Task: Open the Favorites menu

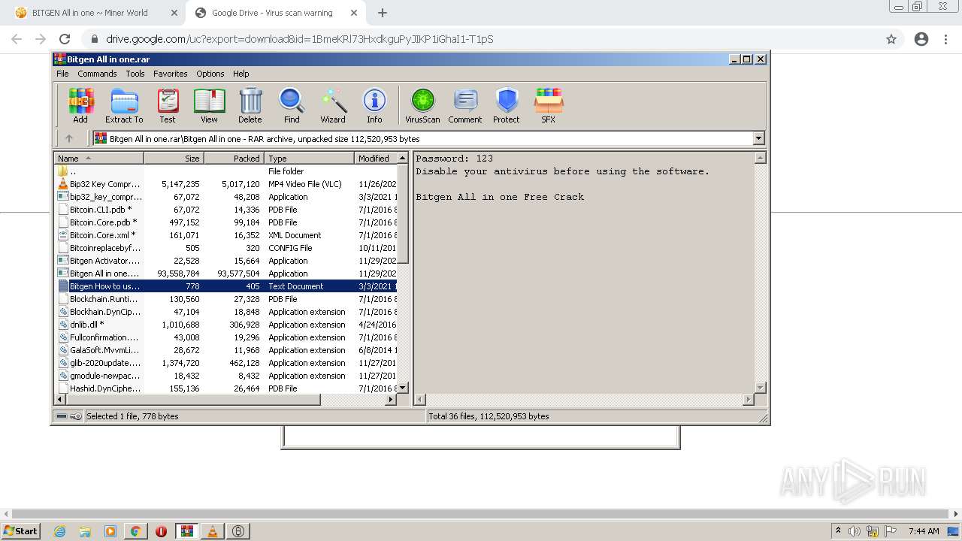Action: 171,74
